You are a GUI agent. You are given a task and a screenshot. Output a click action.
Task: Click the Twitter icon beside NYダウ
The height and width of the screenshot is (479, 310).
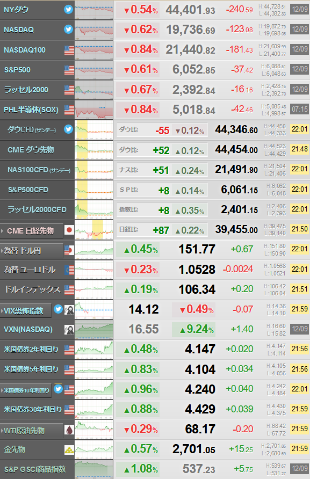pyautogui.click(x=68, y=10)
